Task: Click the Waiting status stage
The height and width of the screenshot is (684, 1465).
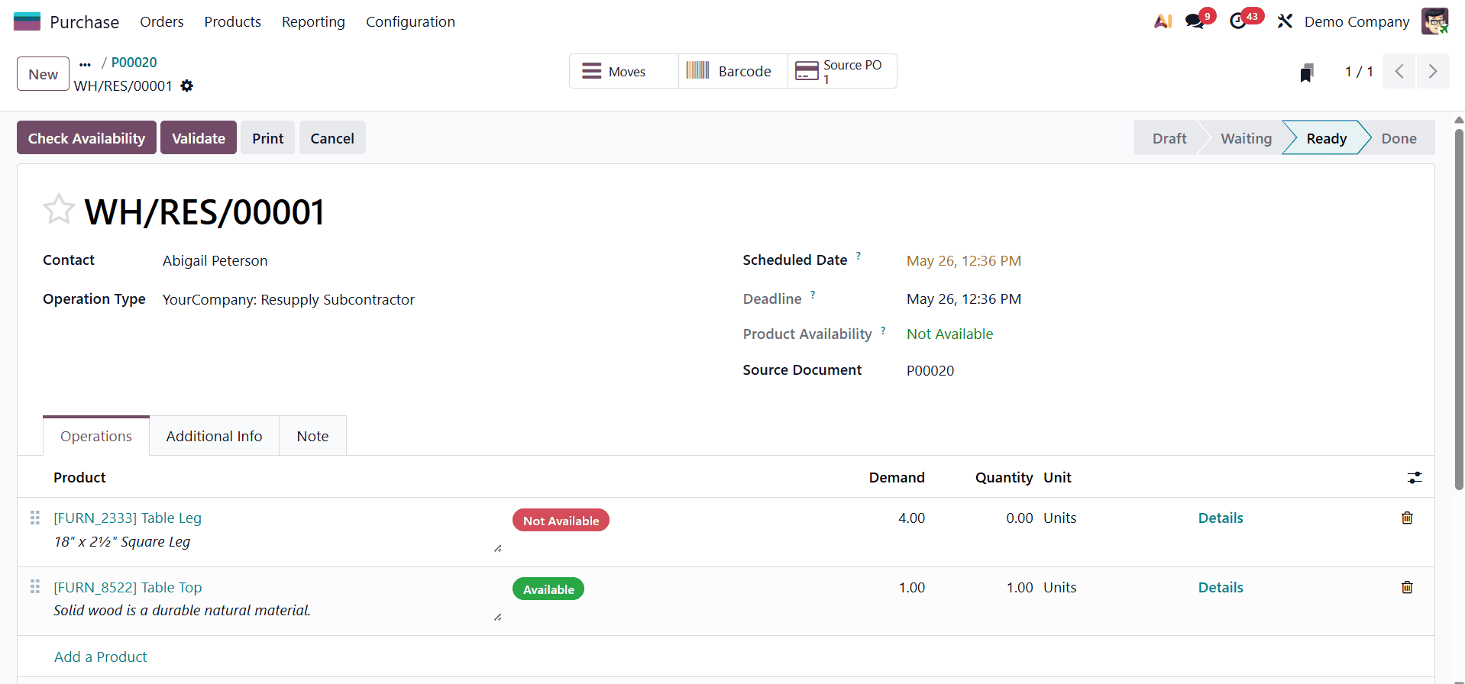Action: 1246,138
